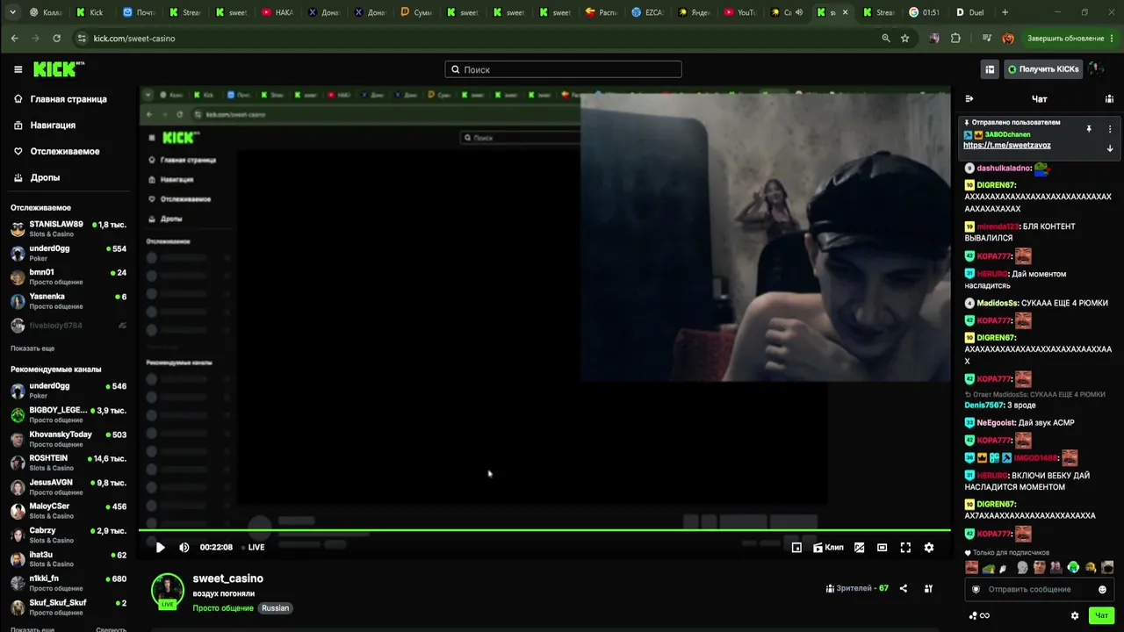Open browser zoom magnifier icon
Viewport: 1124px width, 632px height.
886,39
